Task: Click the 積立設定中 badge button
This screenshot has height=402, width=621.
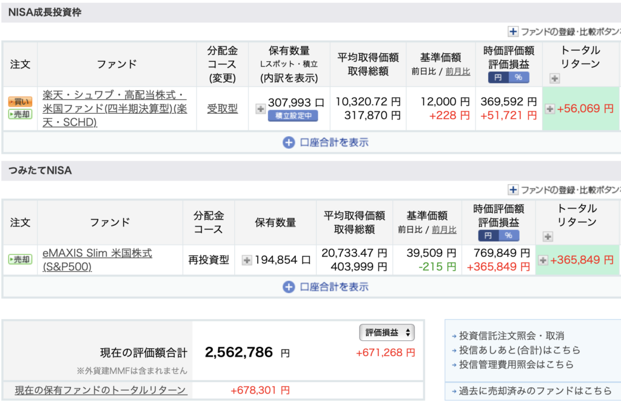Action: (x=293, y=116)
